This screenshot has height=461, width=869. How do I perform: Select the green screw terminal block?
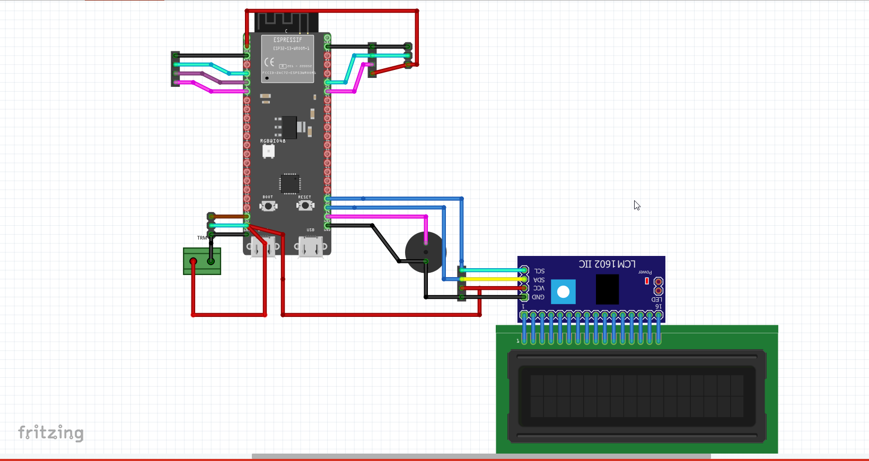(202, 261)
